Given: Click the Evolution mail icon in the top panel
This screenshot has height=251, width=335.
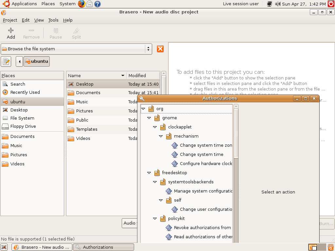Looking at the screenshot, I should (x=89, y=4).
